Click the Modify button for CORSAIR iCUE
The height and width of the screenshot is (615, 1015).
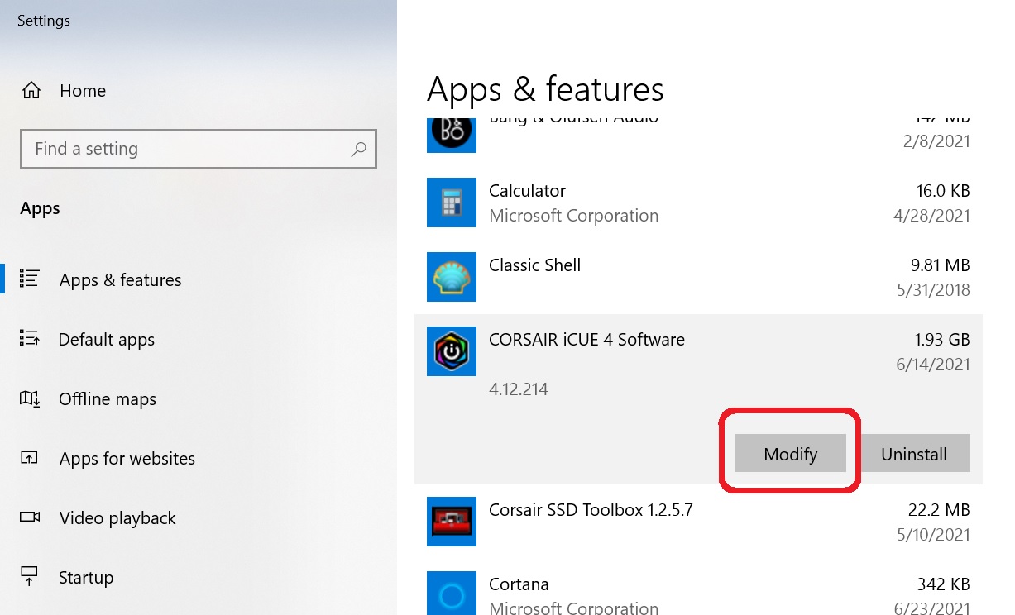tap(789, 453)
